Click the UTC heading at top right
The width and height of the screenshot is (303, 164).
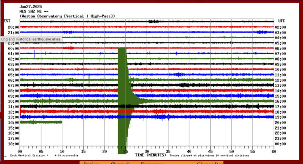tap(281, 21)
